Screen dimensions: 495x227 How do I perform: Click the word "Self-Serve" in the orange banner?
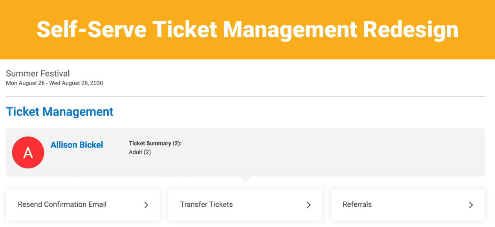click(x=92, y=29)
